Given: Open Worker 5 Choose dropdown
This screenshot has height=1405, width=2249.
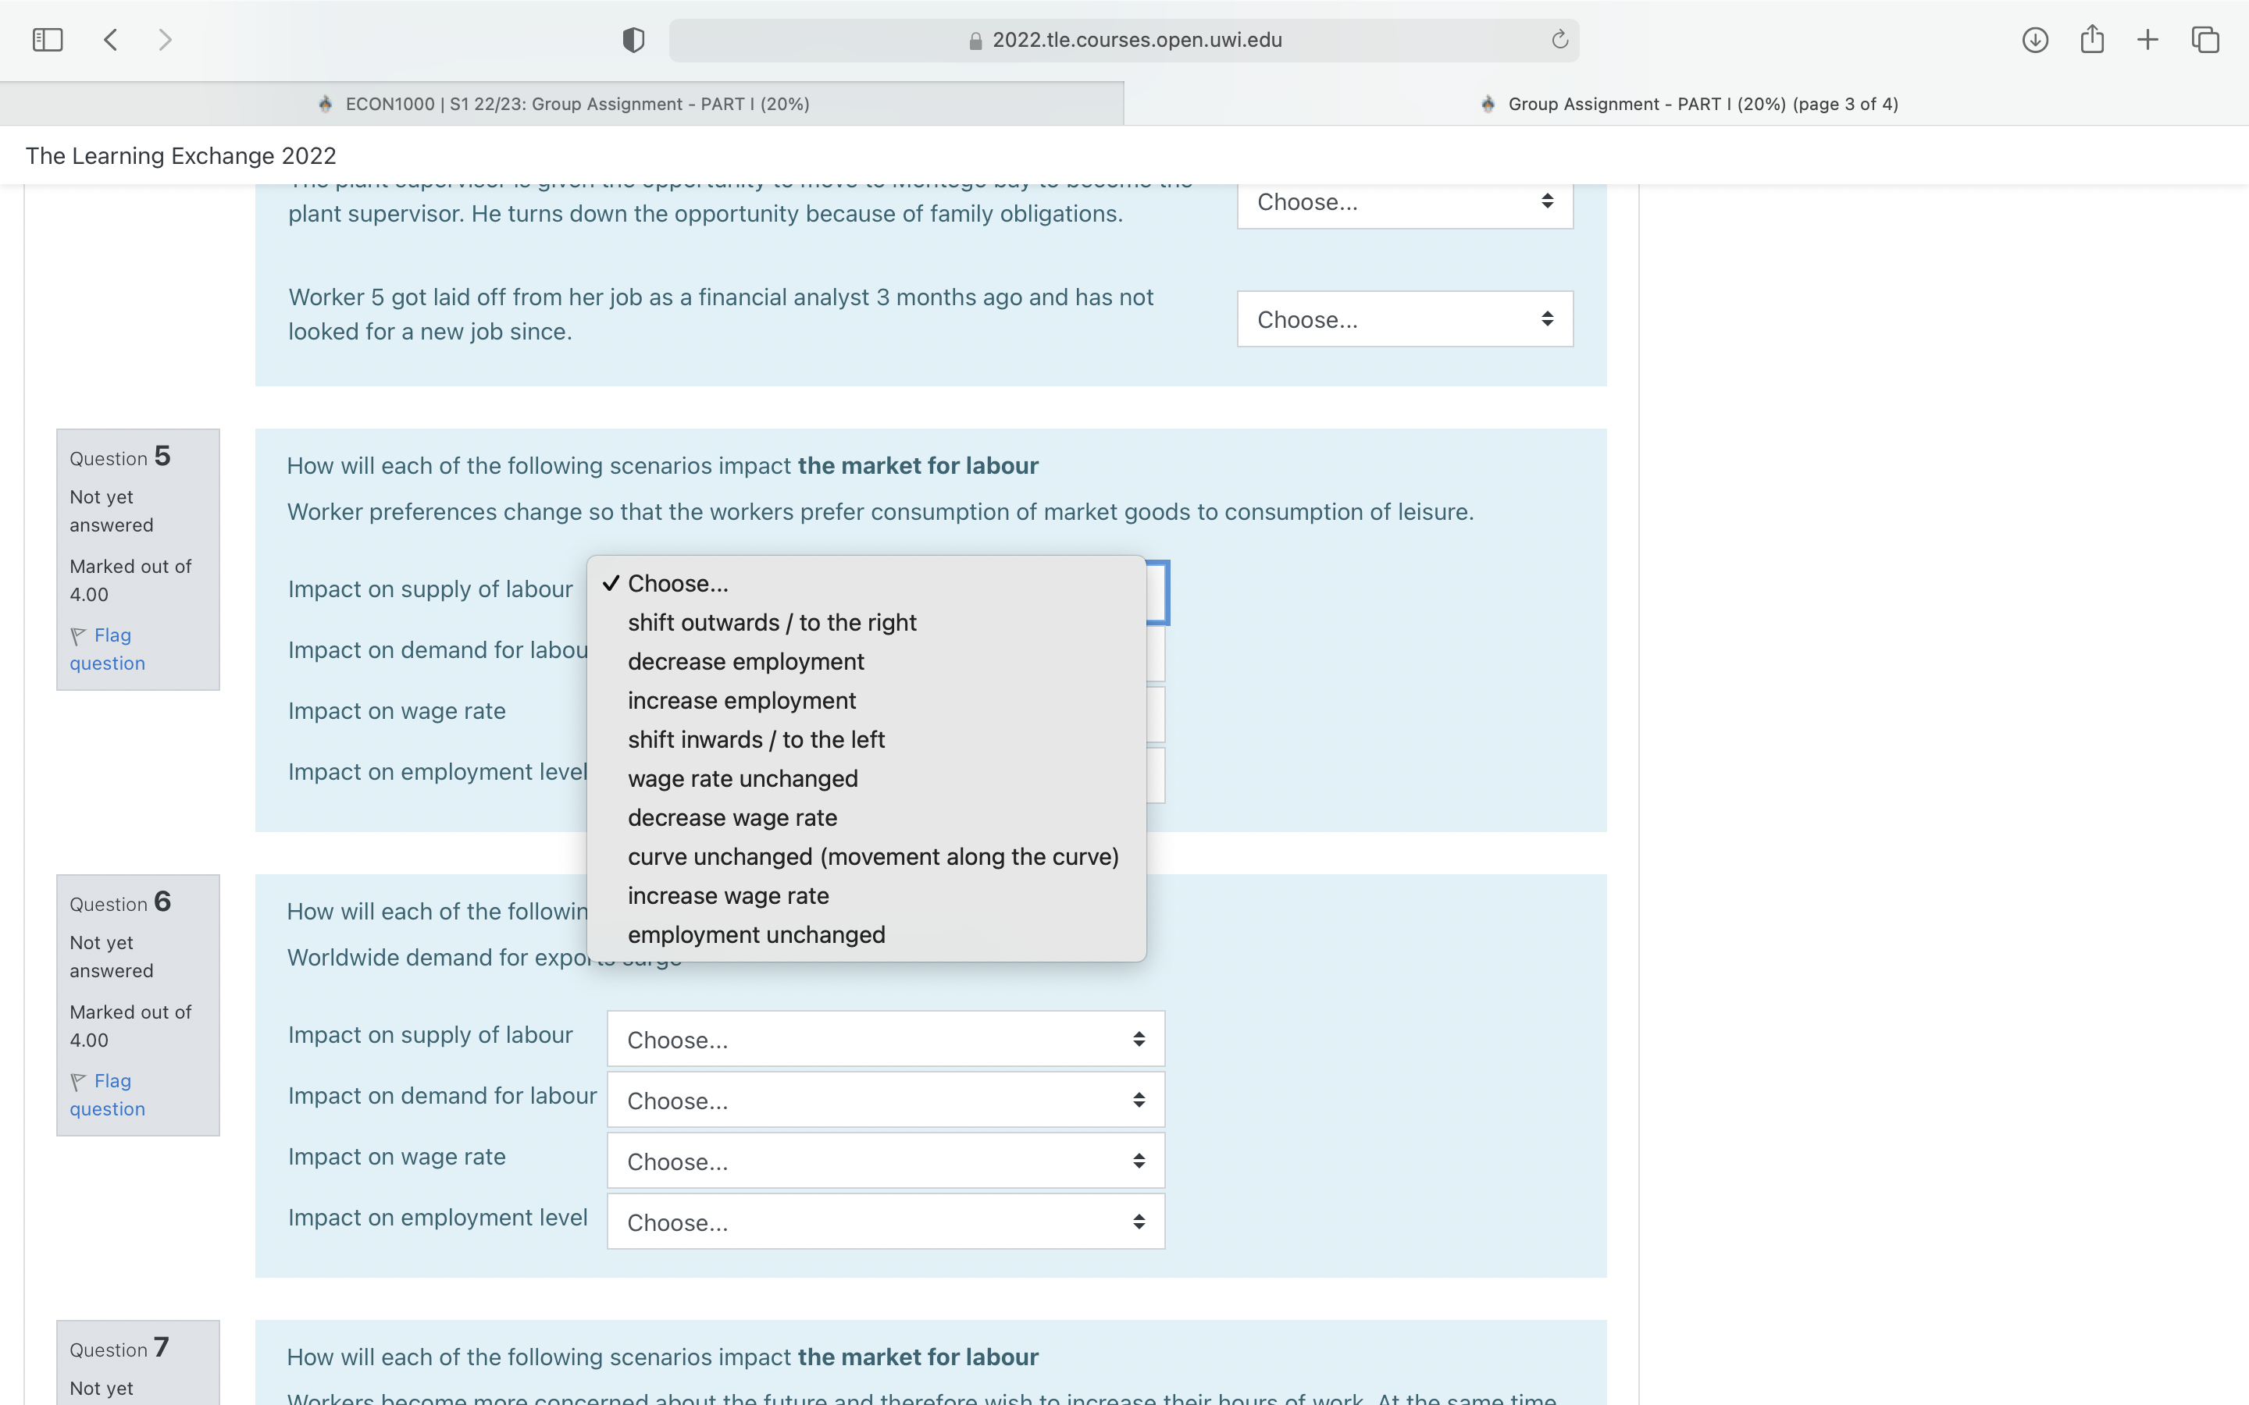Looking at the screenshot, I should pos(1404,320).
